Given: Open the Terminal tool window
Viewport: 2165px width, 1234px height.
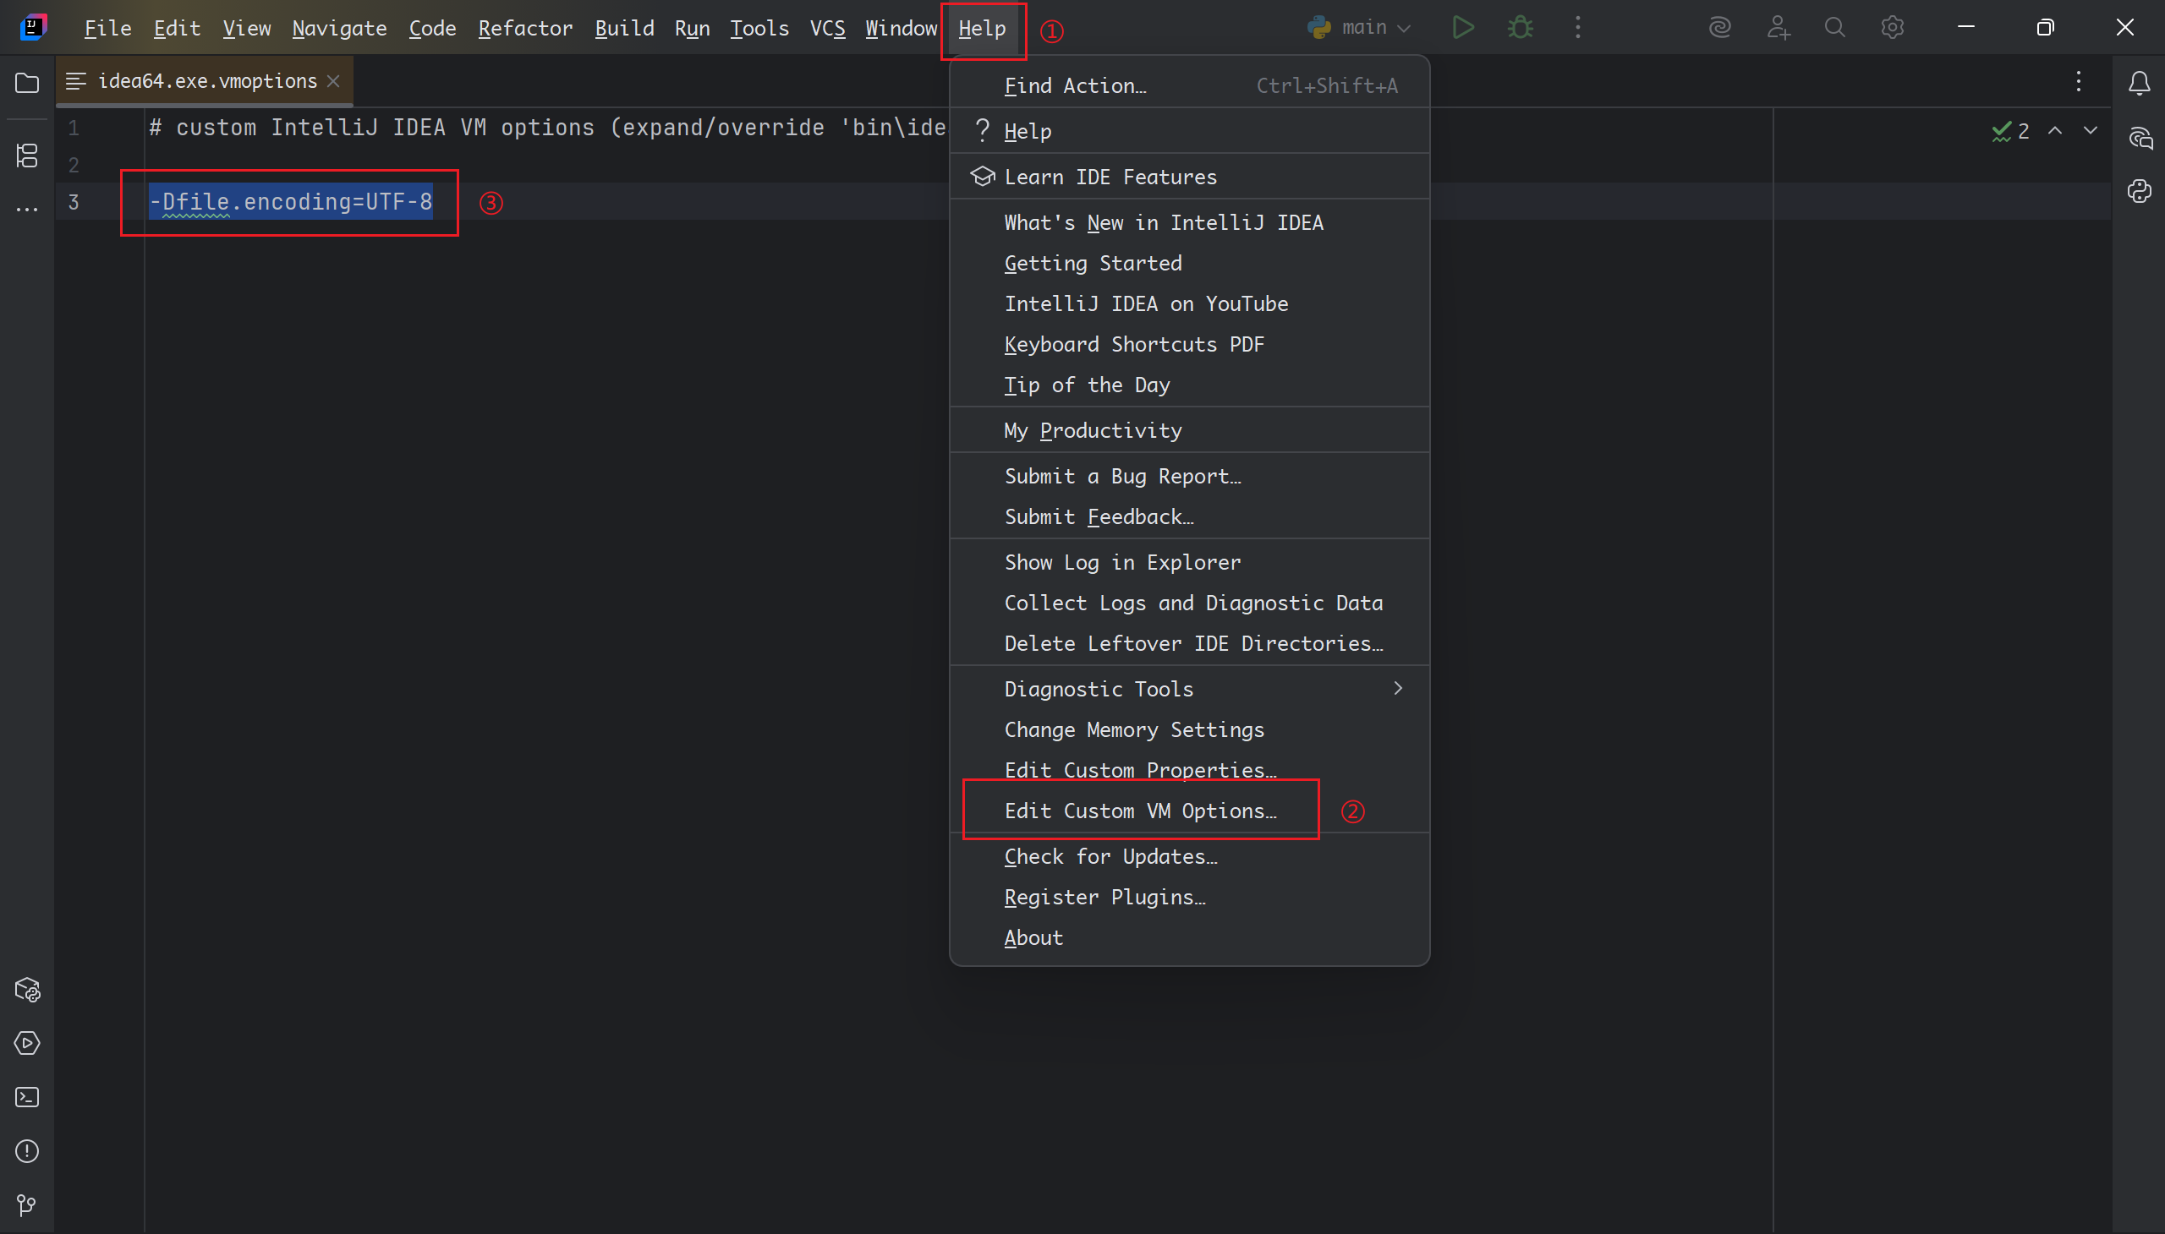Looking at the screenshot, I should click(x=27, y=1097).
